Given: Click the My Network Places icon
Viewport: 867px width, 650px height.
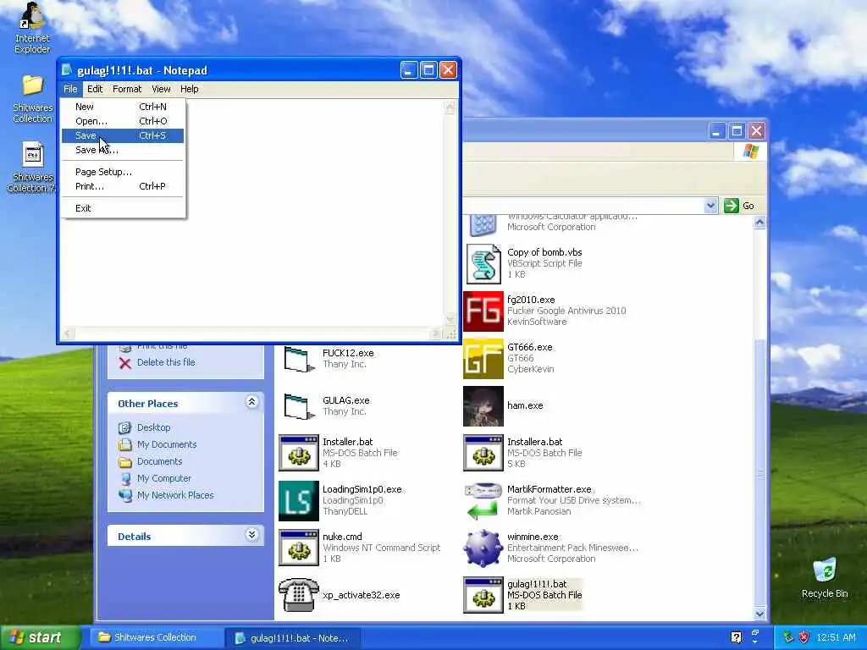Looking at the screenshot, I should click(125, 495).
